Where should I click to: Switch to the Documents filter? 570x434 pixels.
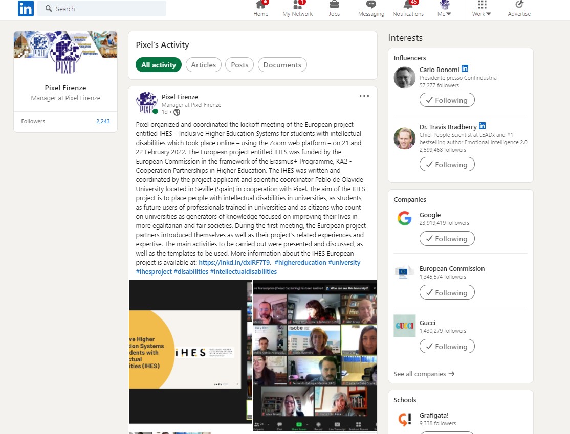pos(282,65)
